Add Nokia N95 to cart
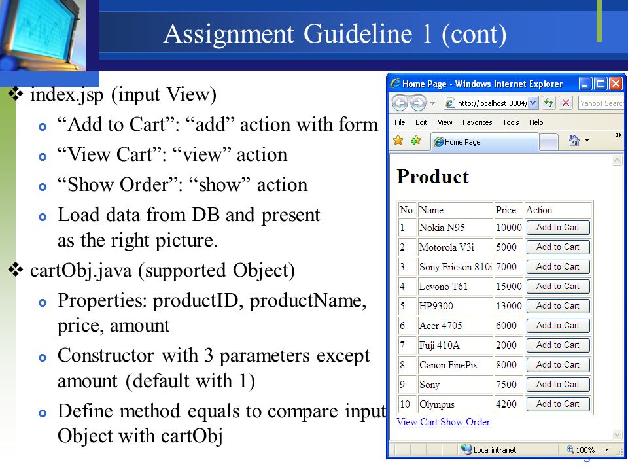 pos(558,228)
